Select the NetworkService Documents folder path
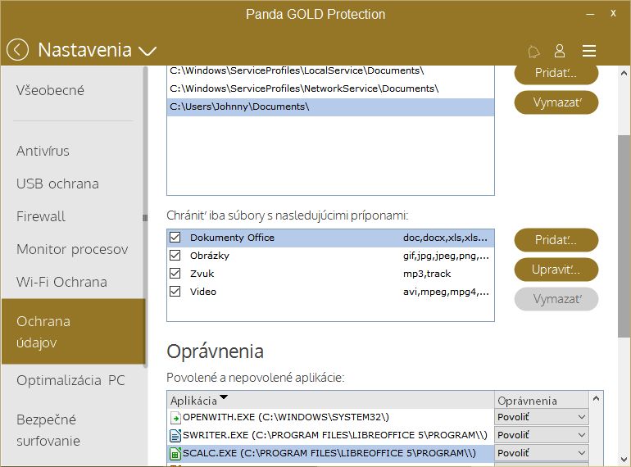The height and width of the screenshot is (467, 631). [305, 88]
